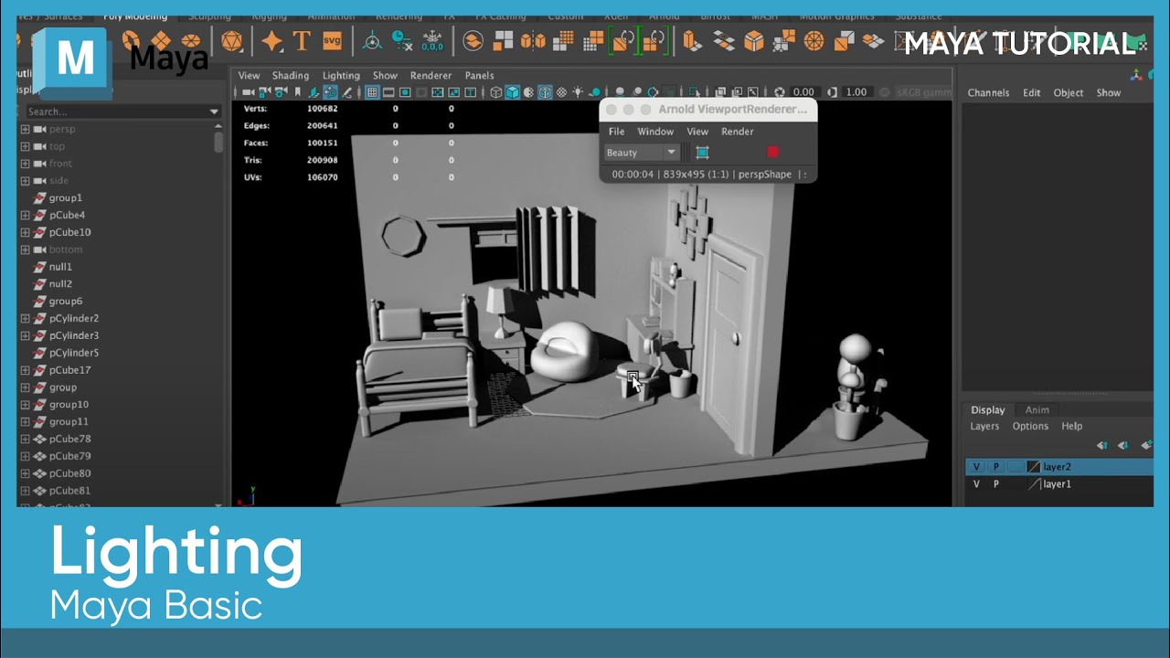Toggle visibility V box of layer2
The width and height of the screenshot is (1170, 658).
976,467
